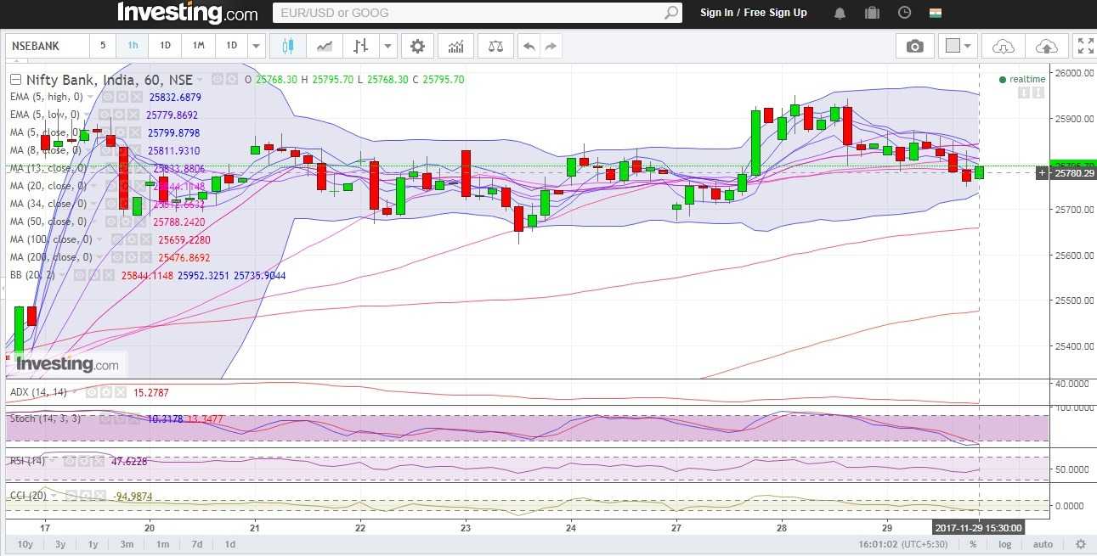Click the compare scales icon
Image resolution: width=1097 pixels, height=556 pixels.
(495, 46)
